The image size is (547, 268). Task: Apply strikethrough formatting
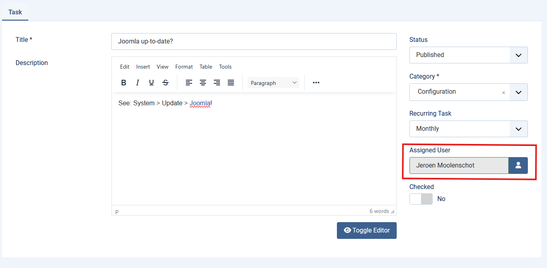pyautogui.click(x=165, y=83)
